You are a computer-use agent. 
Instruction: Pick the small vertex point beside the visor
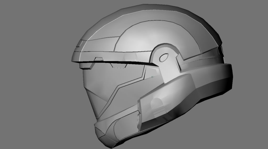[152, 77]
